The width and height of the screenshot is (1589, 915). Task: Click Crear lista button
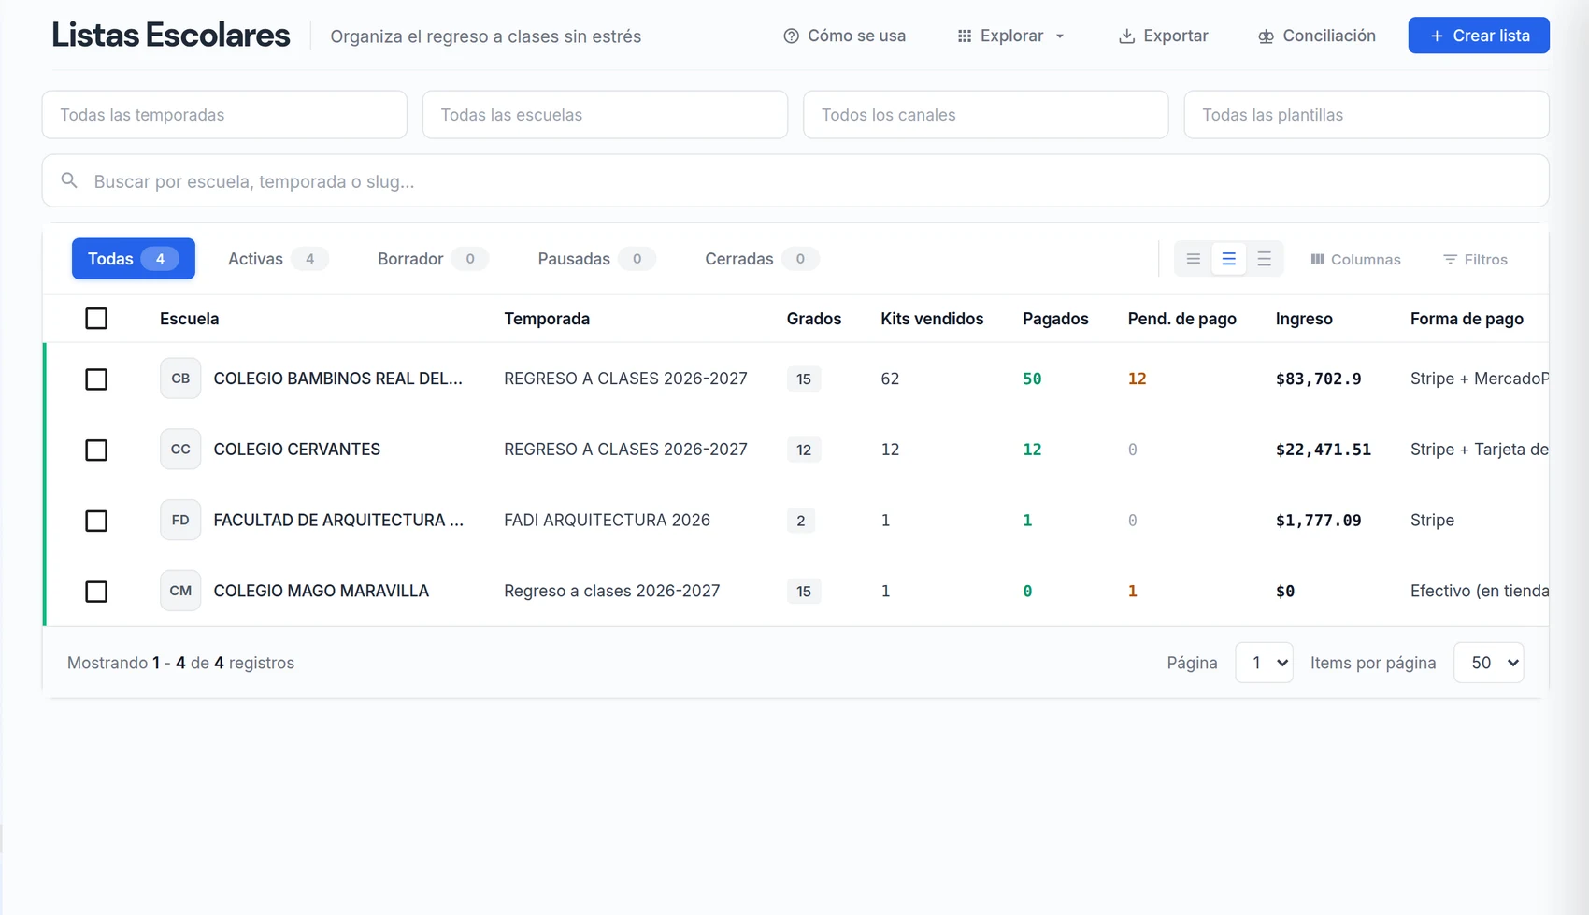point(1479,36)
